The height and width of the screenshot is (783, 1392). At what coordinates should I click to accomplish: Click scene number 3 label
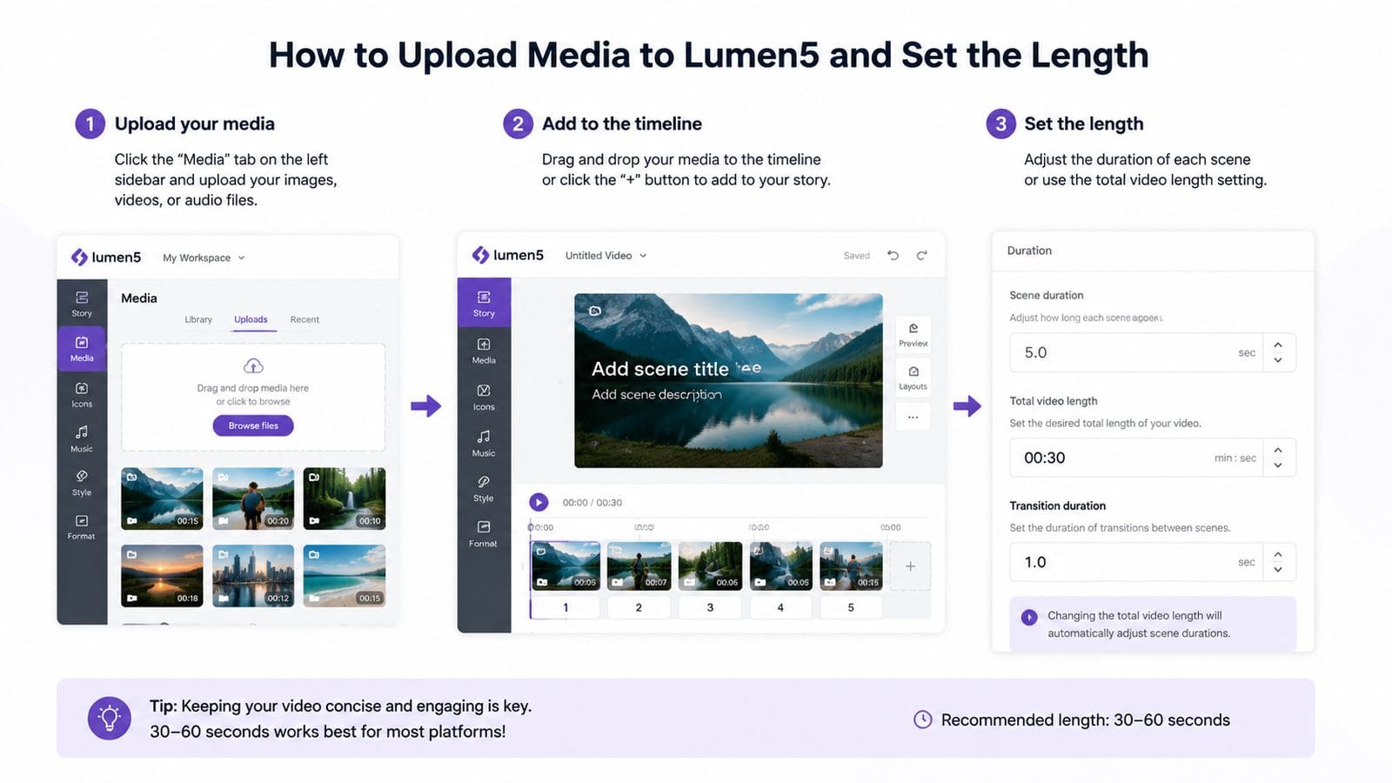coord(710,607)
